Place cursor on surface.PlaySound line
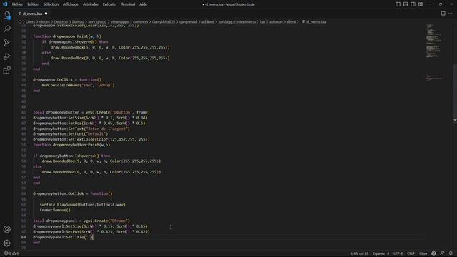The width and height of the screenshot is (457, 257). click(x=83, y=205)
